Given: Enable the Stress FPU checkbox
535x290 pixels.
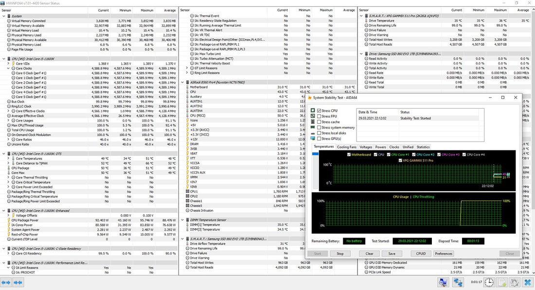Looking at the screenshot, I should 319,117.
